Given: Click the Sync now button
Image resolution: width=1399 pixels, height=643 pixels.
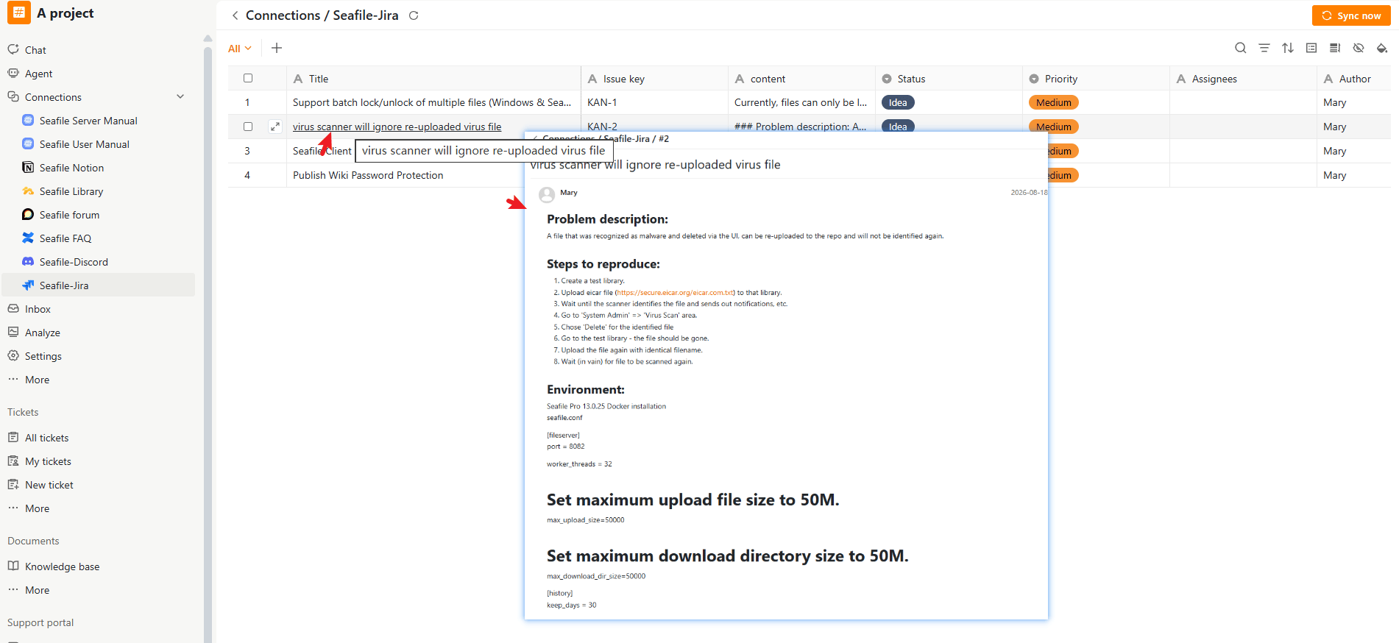Looking at the screenshot, I should coord(1351,15).
